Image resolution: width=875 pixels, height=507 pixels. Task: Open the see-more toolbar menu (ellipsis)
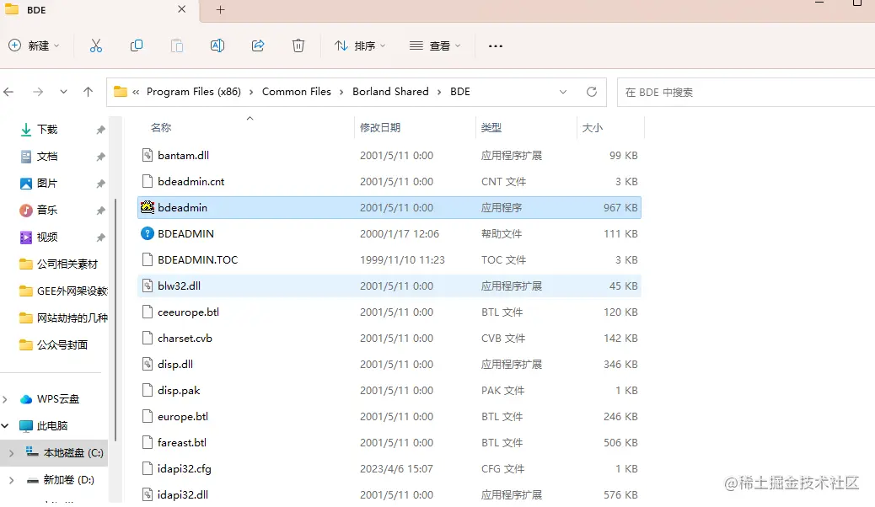point(495,46)
